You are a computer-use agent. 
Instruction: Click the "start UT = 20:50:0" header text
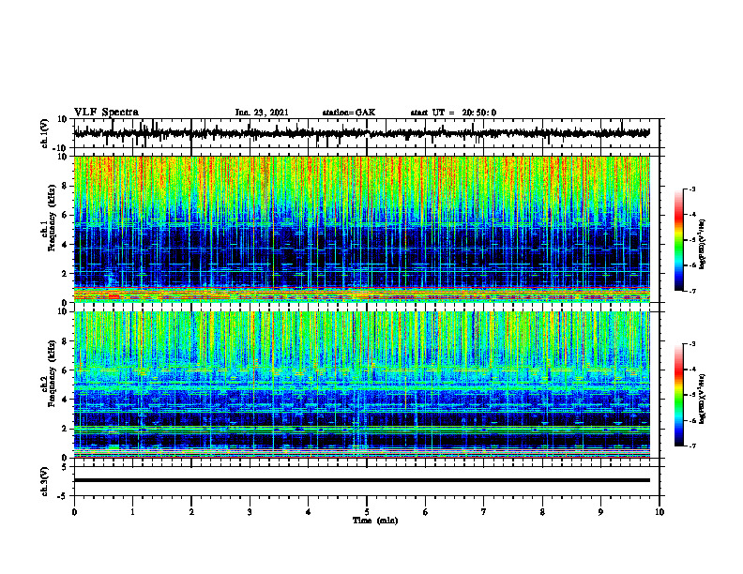[453, 113]
